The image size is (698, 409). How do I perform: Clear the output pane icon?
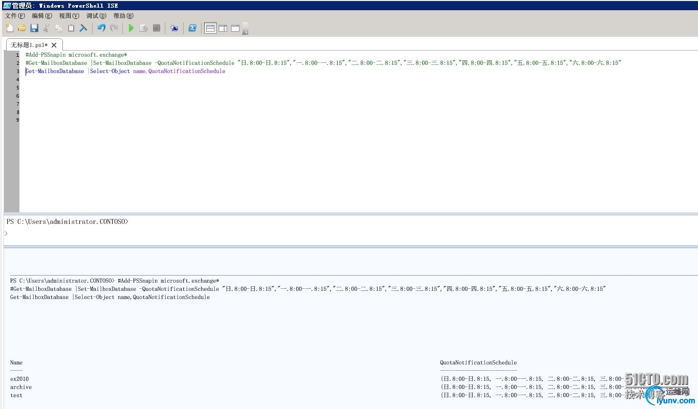pos(83,28)
